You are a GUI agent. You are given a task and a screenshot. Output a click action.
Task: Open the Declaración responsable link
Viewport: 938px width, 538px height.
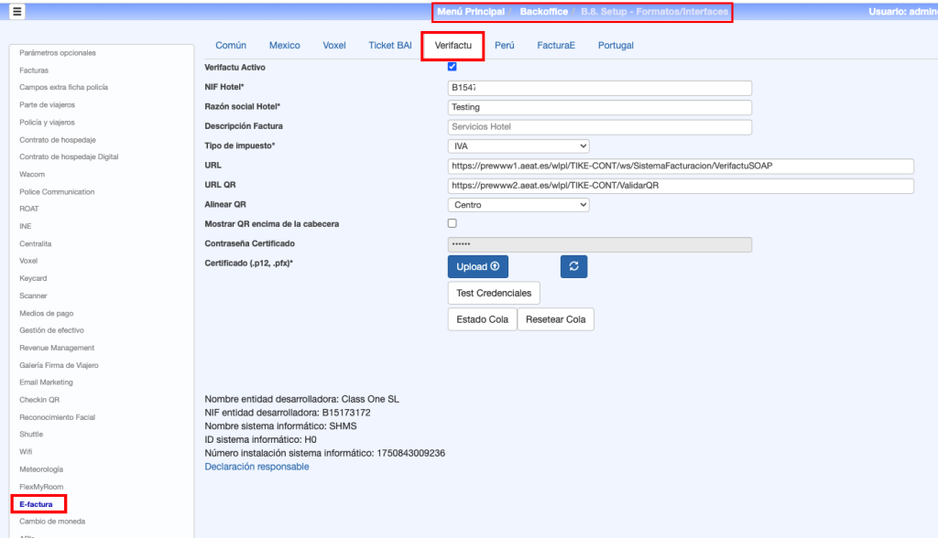(256, 467)
